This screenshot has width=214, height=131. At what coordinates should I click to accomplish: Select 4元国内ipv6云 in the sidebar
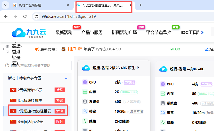pos(30,122)
